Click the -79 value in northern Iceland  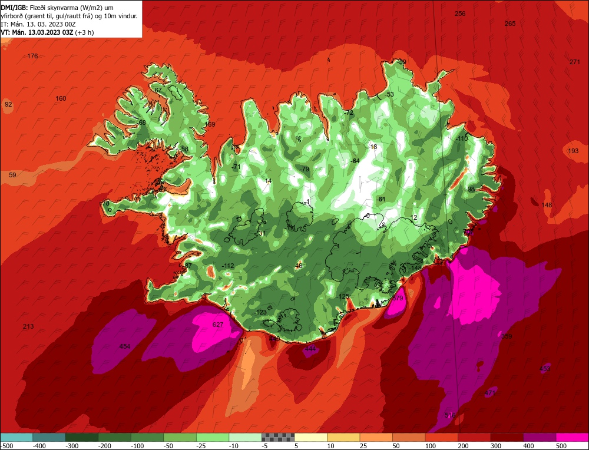pyautogui.click(x=305, y=170)
